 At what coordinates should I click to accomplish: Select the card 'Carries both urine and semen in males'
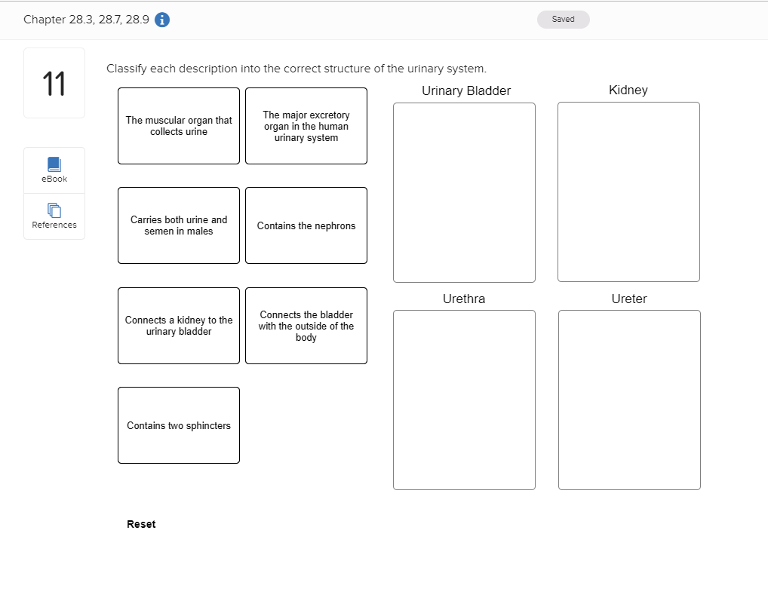(x=178, y=225)
